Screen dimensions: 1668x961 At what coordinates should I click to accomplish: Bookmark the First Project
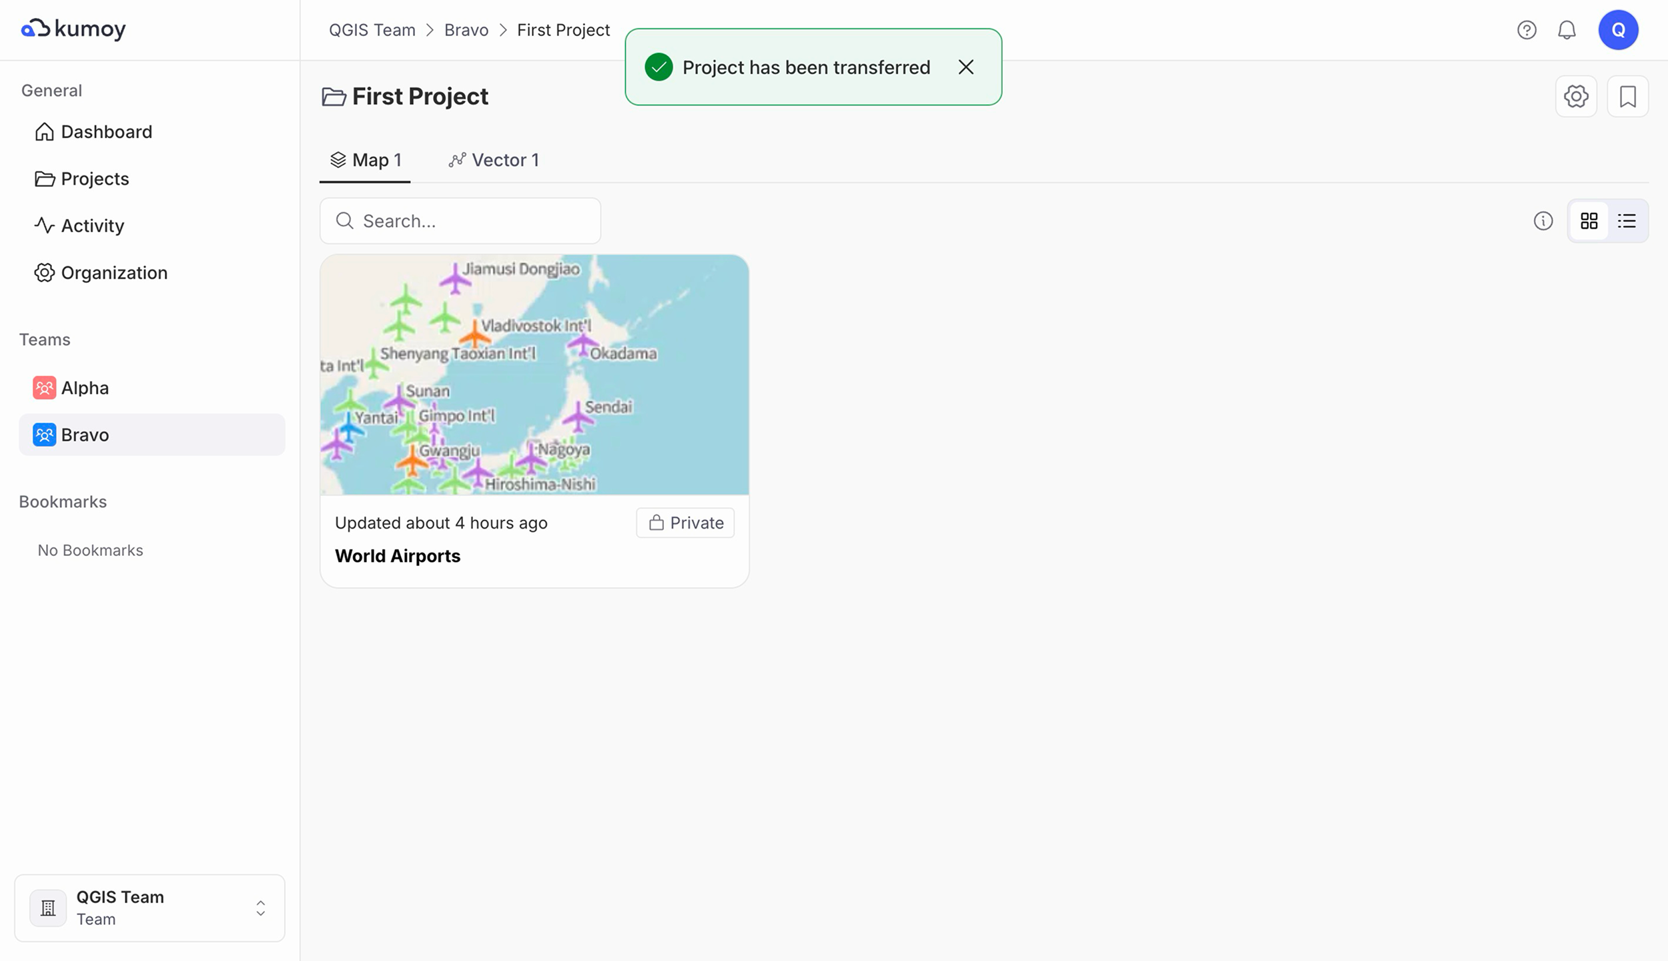point(1627,96)
